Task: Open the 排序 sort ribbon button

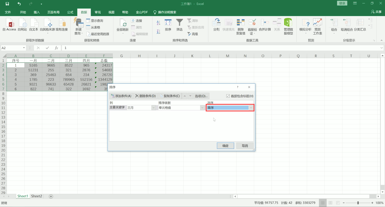Action: [168, 25]
